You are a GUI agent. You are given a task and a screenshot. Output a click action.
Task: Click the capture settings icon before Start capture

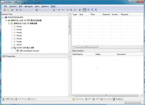coord(17,10)
